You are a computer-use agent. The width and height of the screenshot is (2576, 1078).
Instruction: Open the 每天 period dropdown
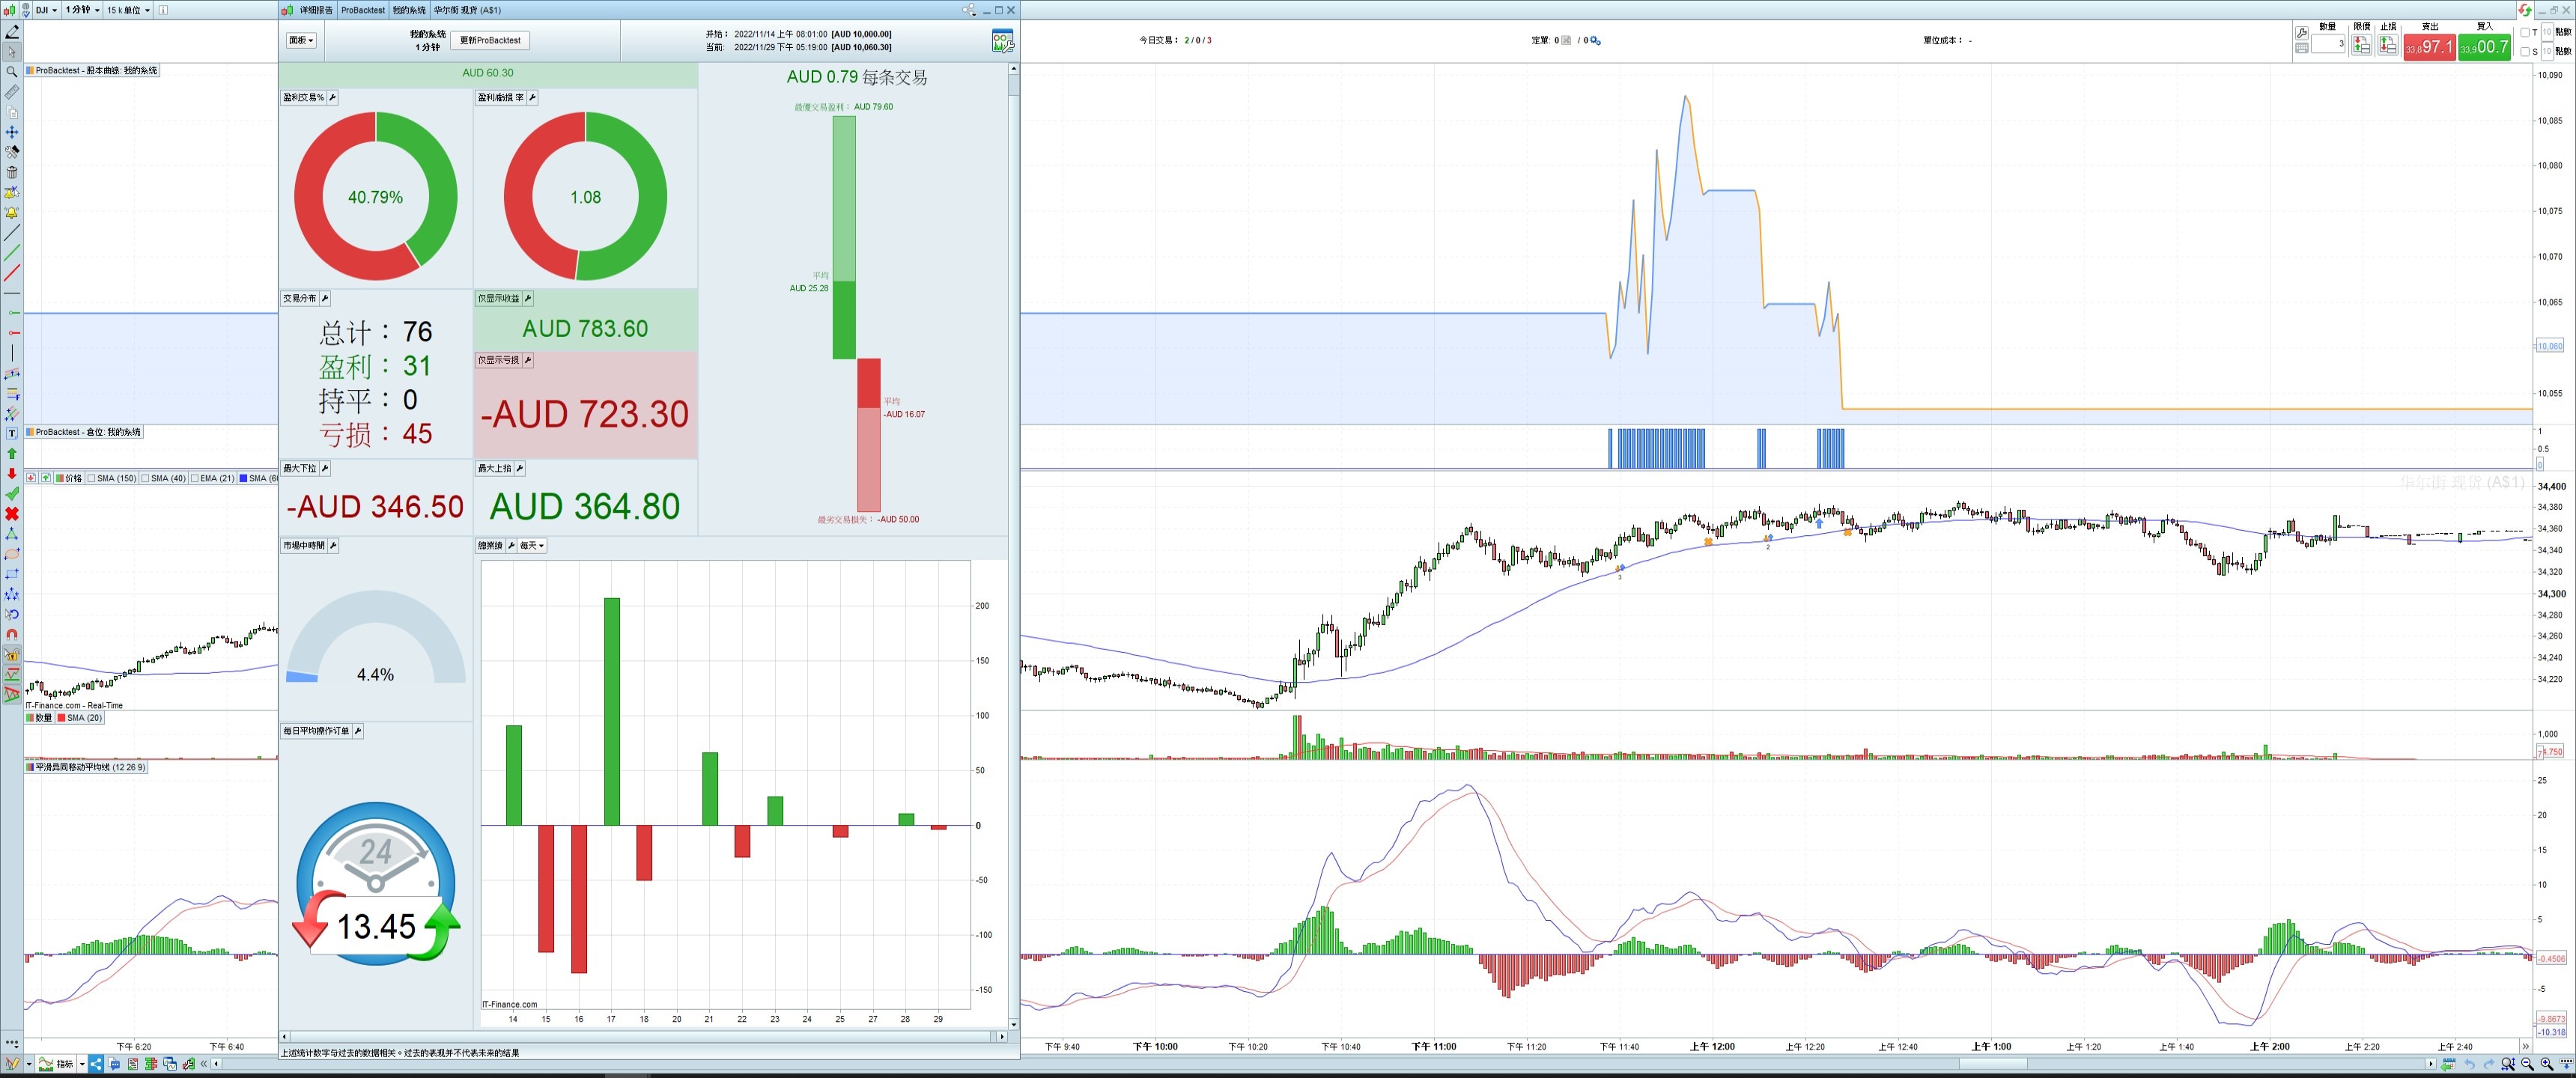coord(532,546)
